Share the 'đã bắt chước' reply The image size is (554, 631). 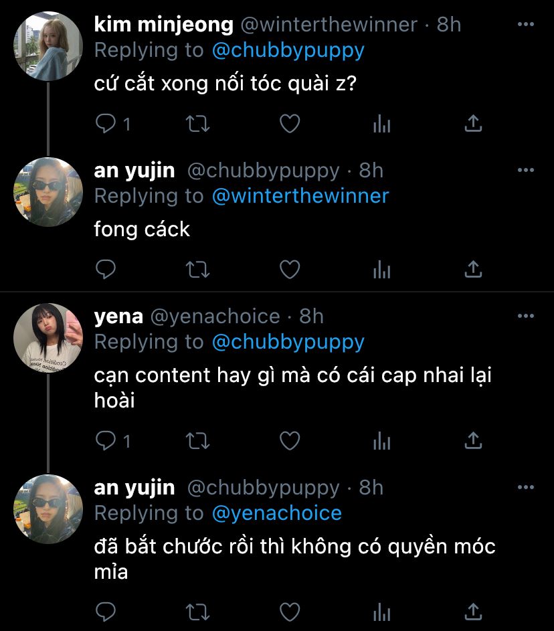[473, 612]
